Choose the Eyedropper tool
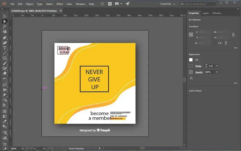Viewport: 241px width, 151px height. pyautogui.click(x=5, y=122)
